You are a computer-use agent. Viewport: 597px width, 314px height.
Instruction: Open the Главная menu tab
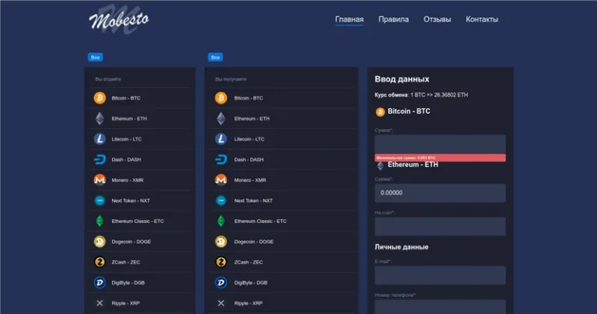[349, 19]
